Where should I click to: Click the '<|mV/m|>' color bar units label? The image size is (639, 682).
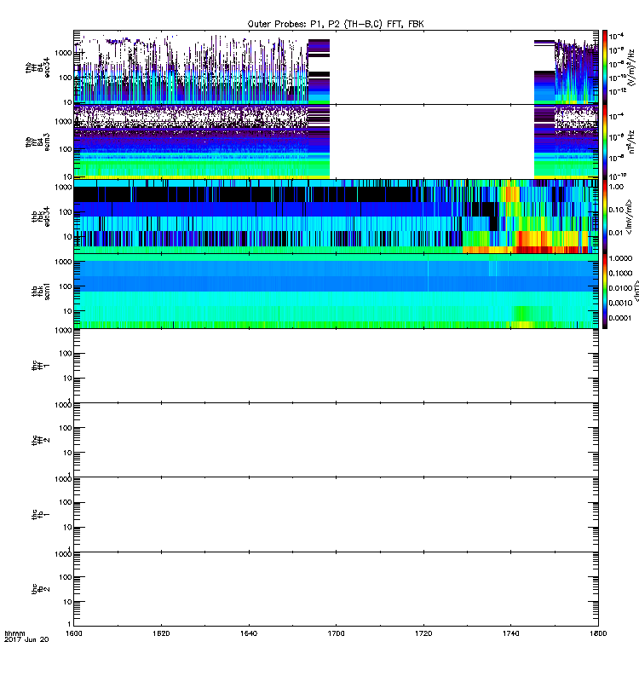point(629,217)
